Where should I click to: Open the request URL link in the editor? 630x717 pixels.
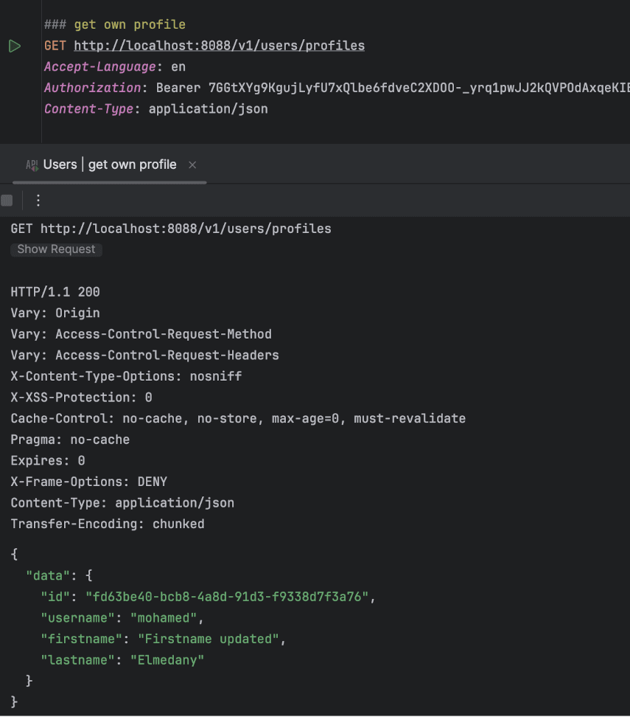coord(220,46)
